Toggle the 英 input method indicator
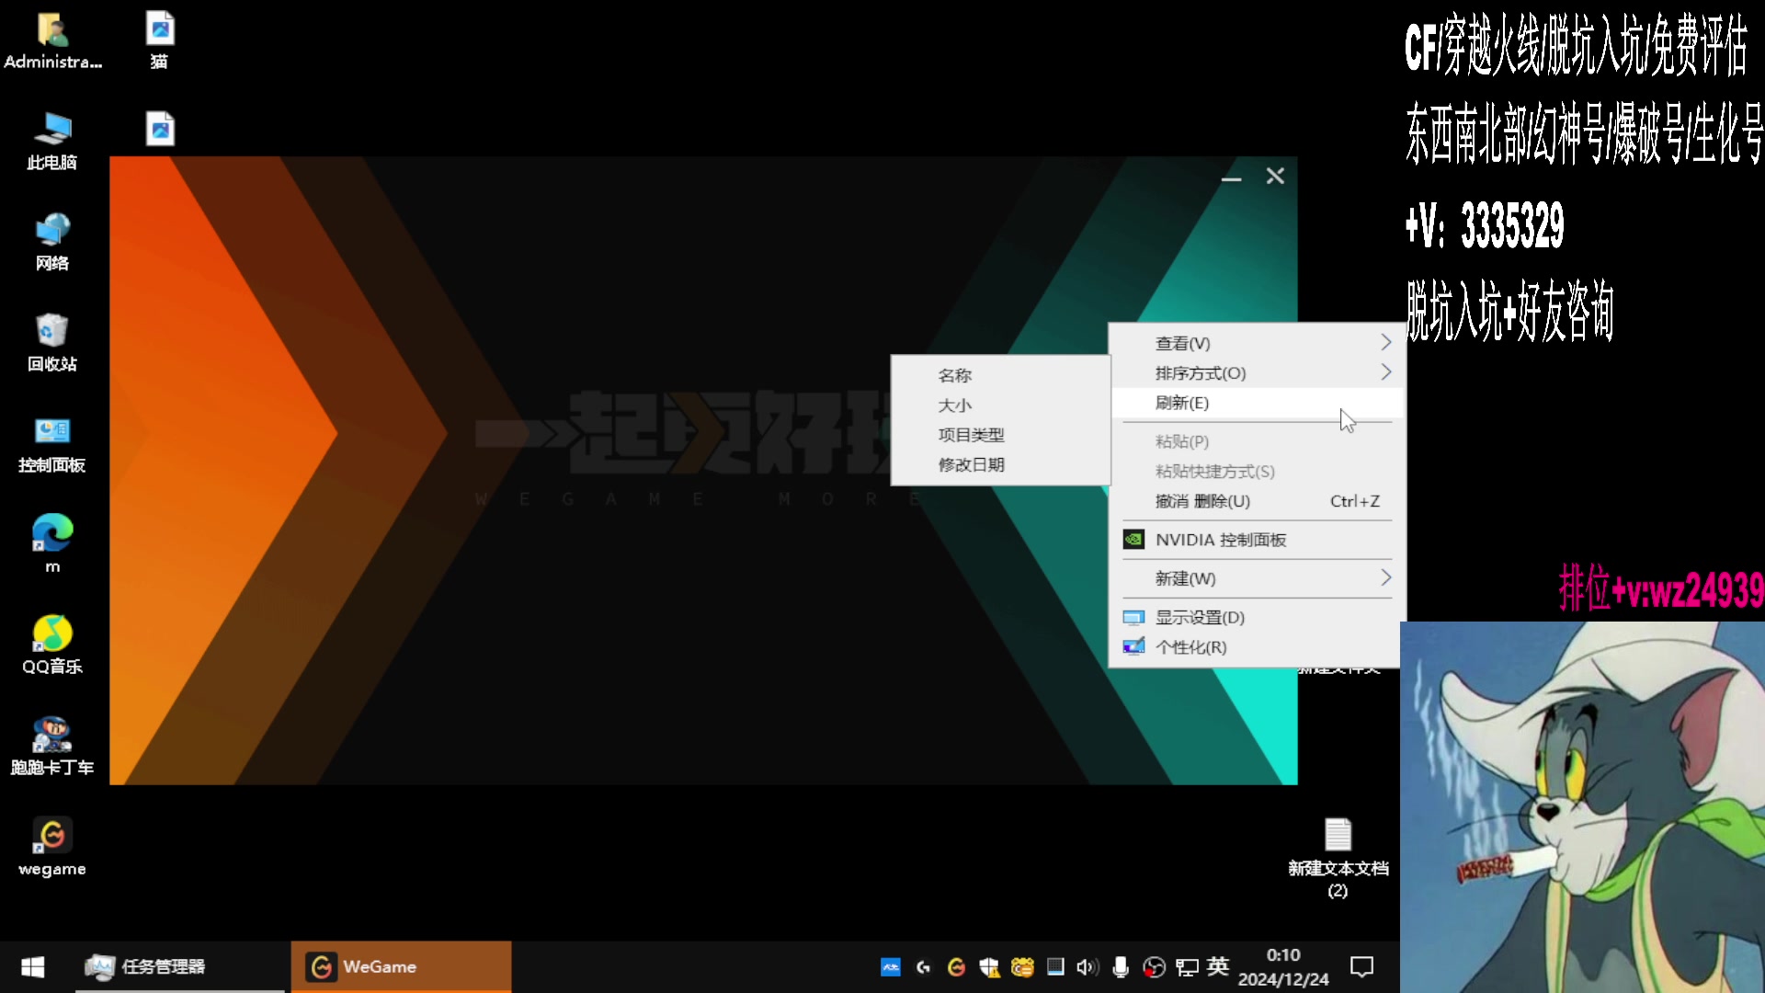This screenshot has width=1765, height=993. coord(1218,966)
